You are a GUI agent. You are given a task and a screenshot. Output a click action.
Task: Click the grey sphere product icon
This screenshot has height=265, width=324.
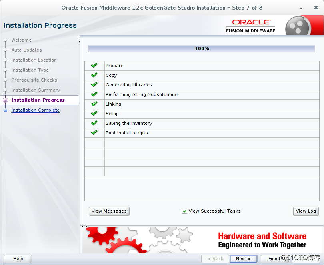(298, 26)
